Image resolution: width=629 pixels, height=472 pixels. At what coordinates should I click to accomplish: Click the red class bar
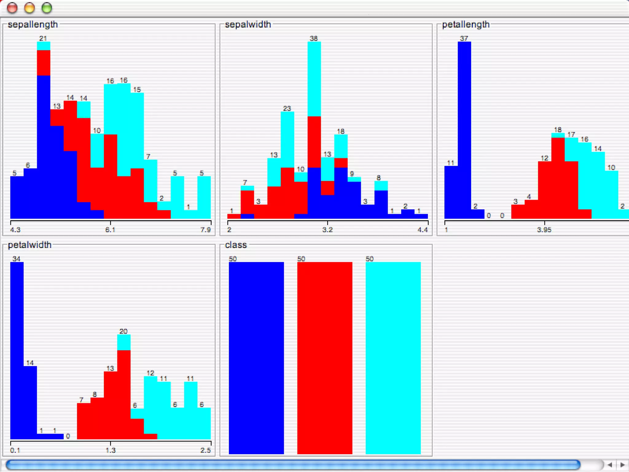point(325,358)
